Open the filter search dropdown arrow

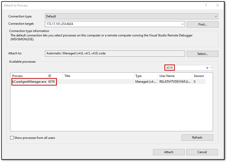(211, 68)
